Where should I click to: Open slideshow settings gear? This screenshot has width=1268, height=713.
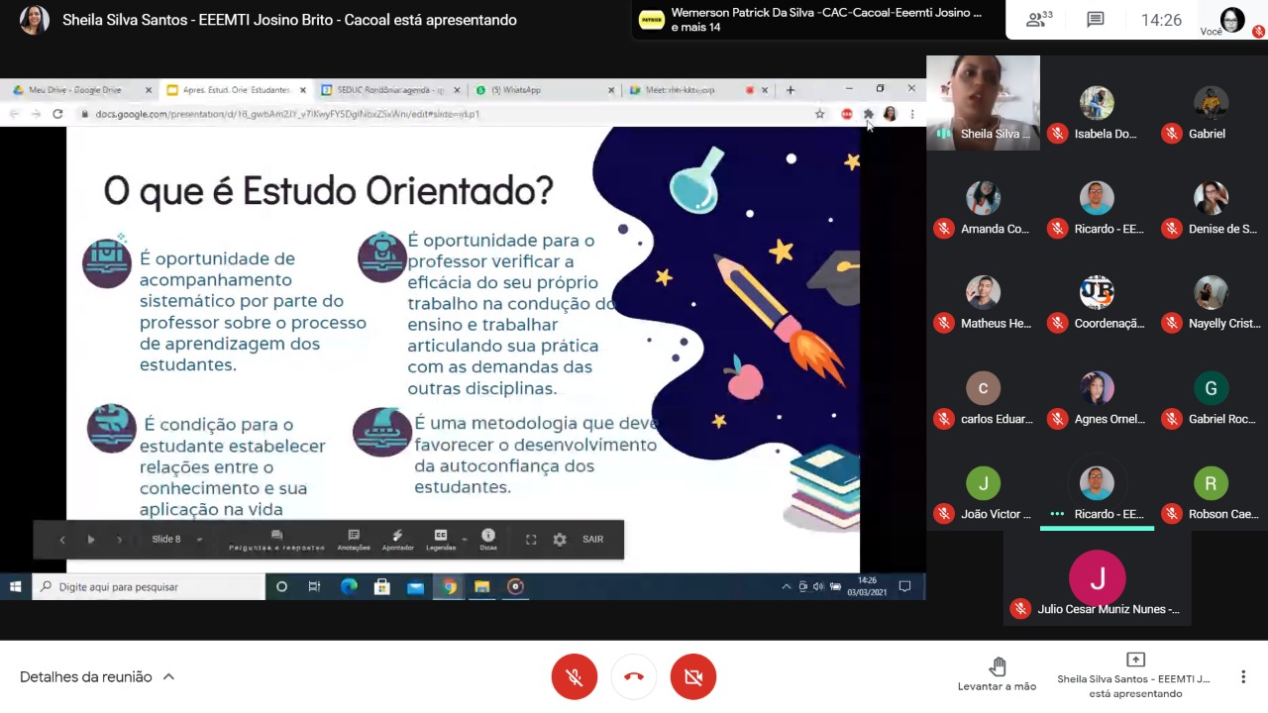[560, 540]
